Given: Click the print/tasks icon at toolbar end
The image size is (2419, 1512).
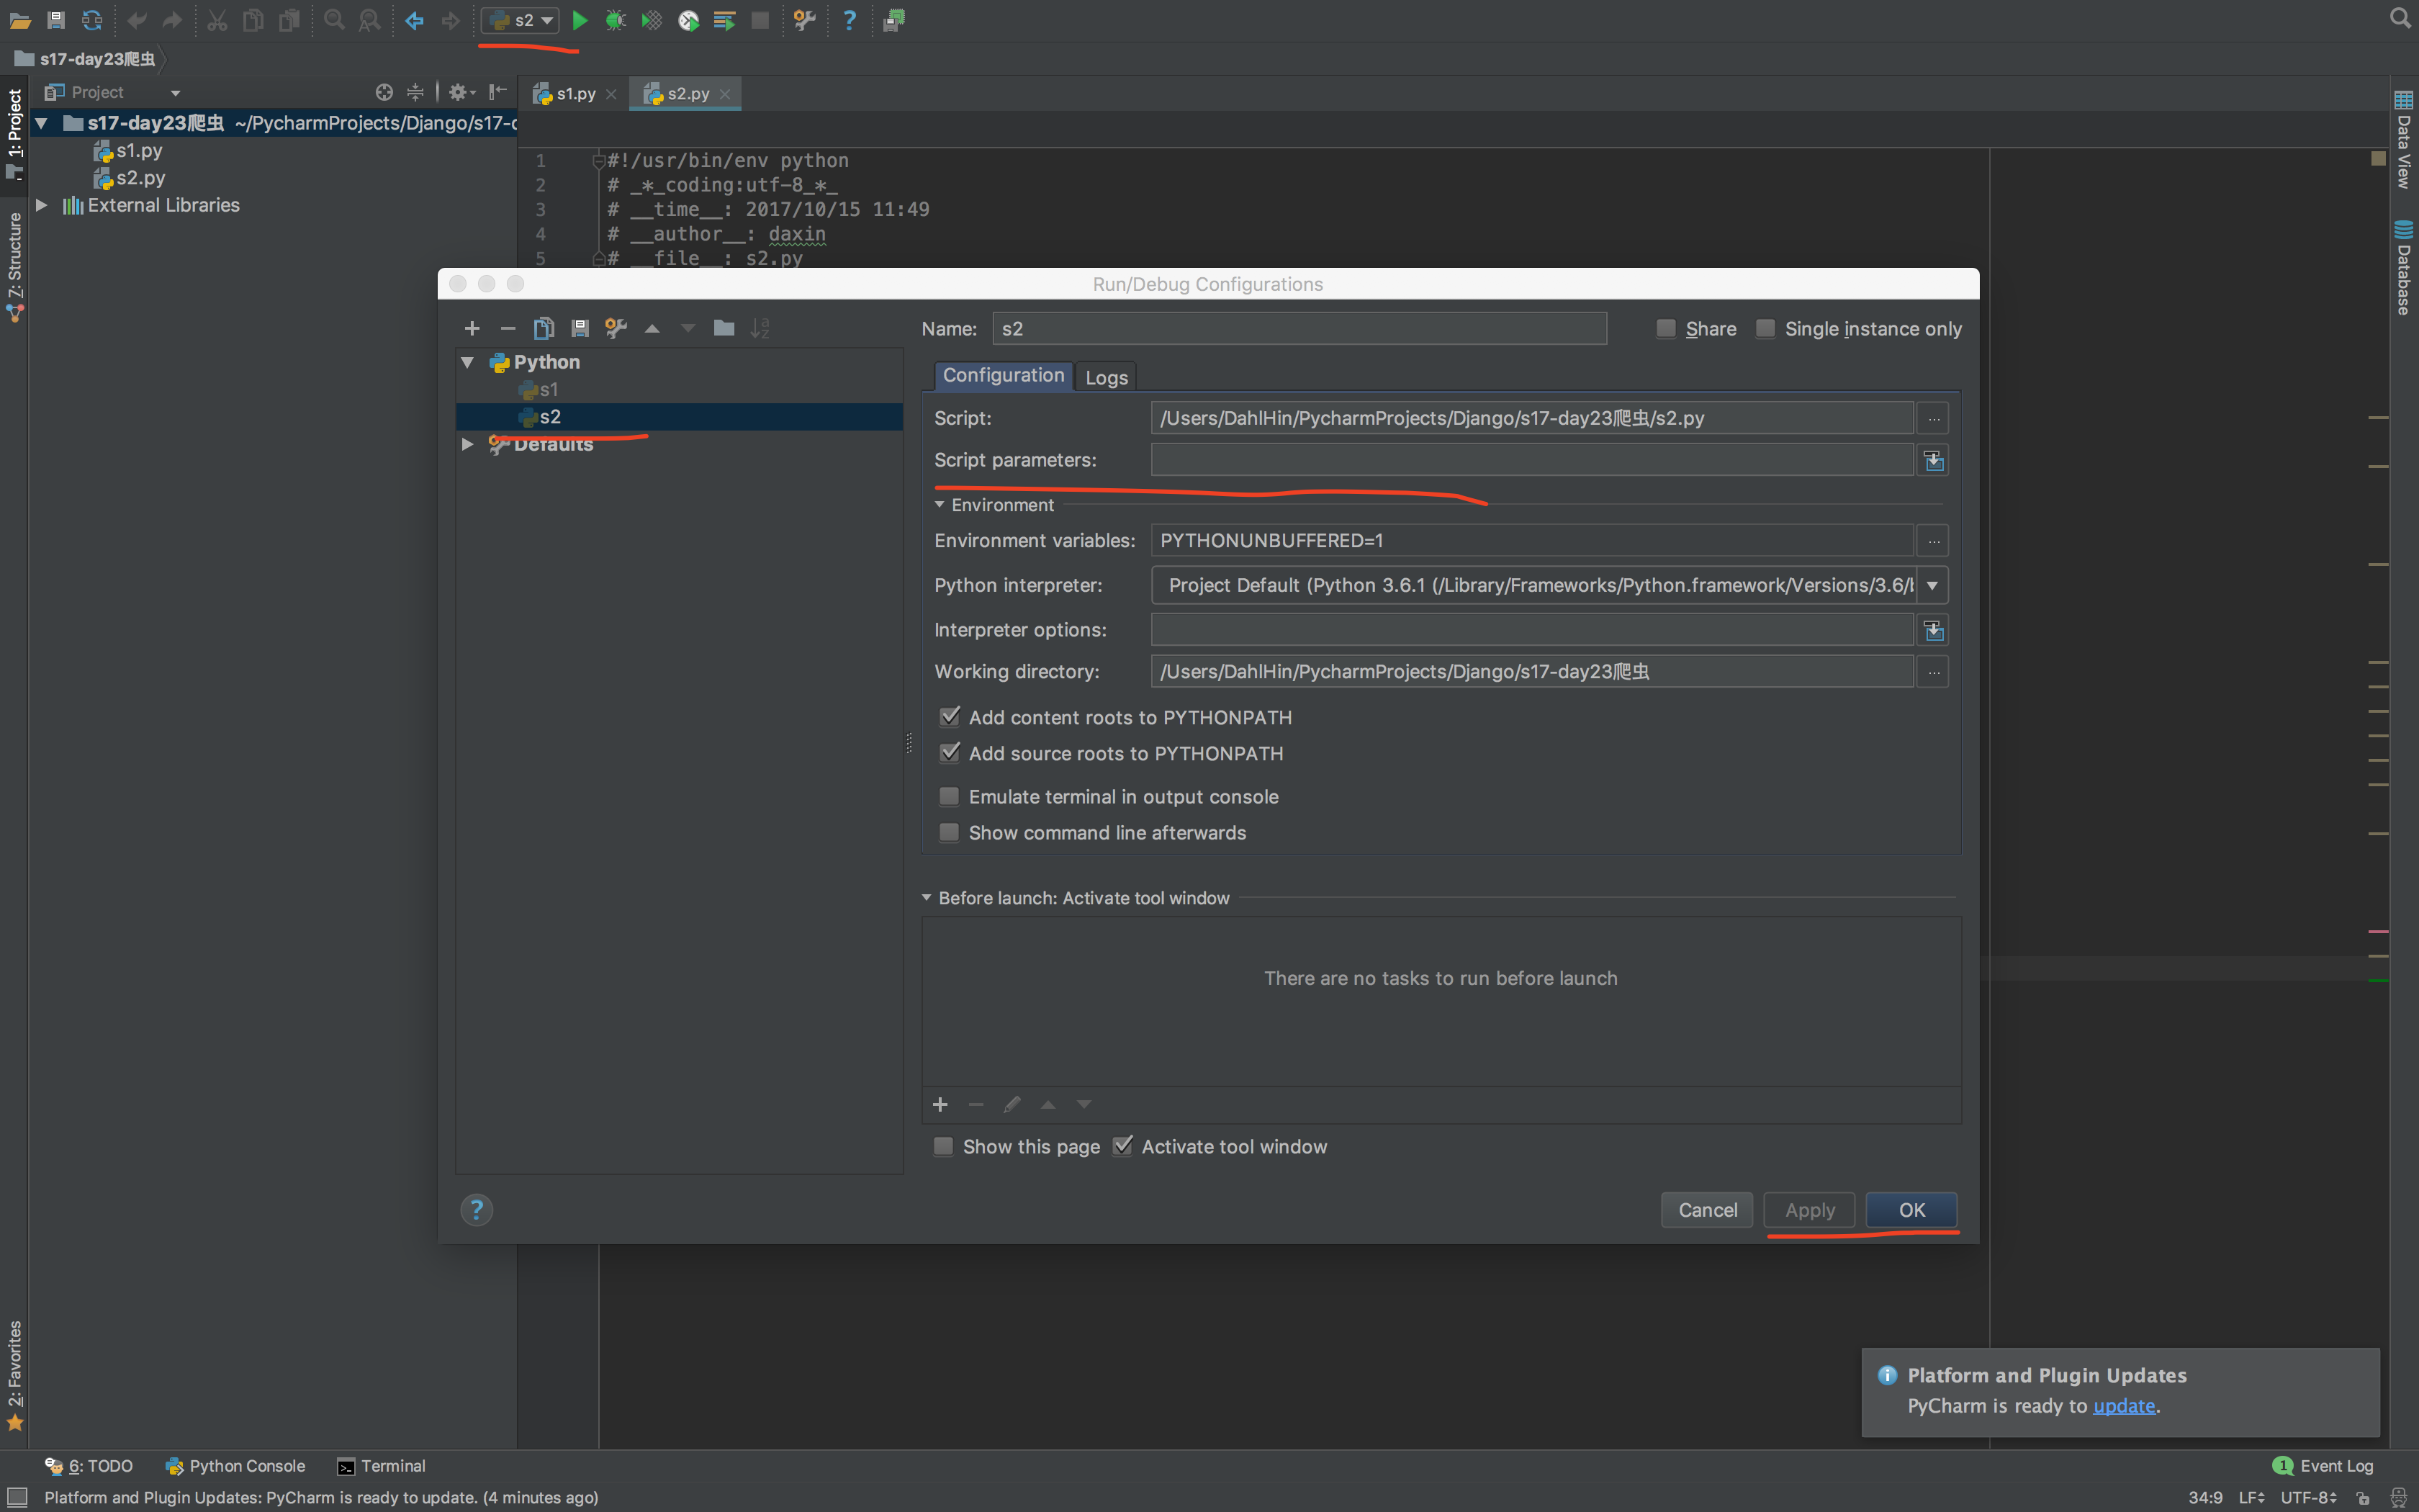Looking at the screenshot, I should point(893,20).
